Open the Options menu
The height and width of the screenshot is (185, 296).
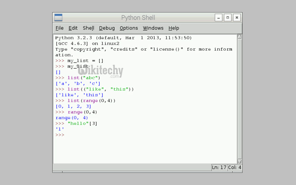[x=129, y=28]
